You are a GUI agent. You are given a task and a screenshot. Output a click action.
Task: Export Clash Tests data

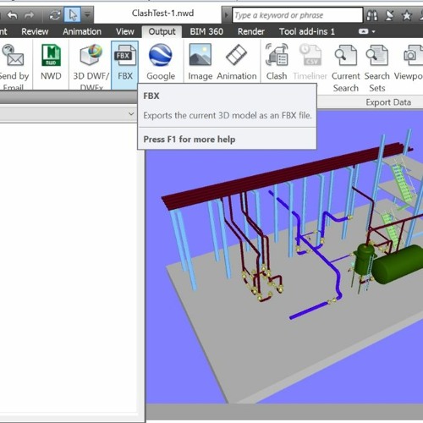pos(277,62)
